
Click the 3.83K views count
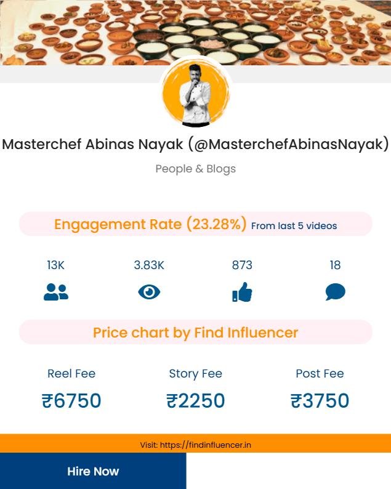[149, 265]
